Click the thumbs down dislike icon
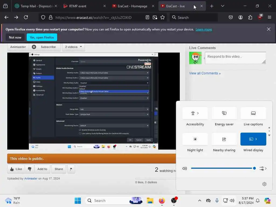This screenshot has height=207, width=276. (x=30, y=169)
